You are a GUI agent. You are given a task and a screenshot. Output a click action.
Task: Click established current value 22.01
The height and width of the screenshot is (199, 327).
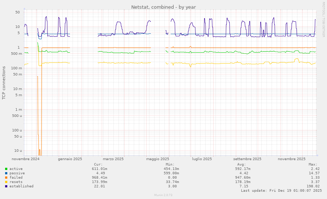click(100, 186)
